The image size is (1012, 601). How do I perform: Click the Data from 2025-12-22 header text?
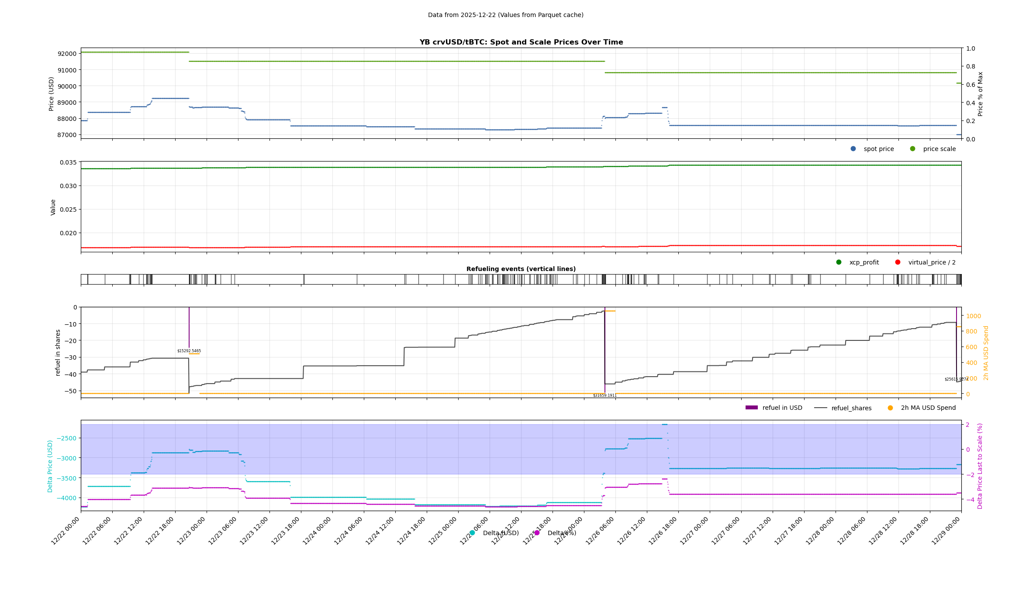point(505,15)
